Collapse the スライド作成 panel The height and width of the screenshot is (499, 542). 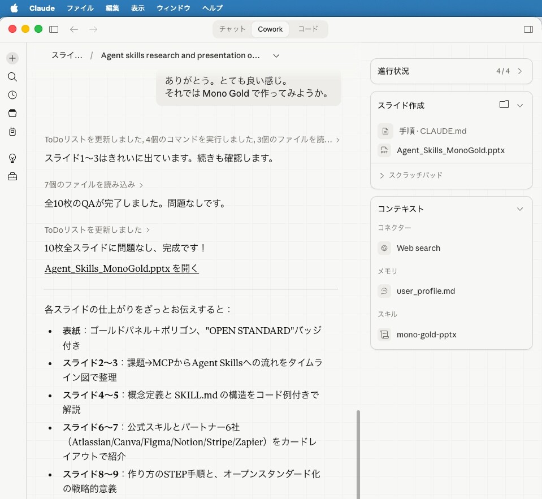pos(520,106)
